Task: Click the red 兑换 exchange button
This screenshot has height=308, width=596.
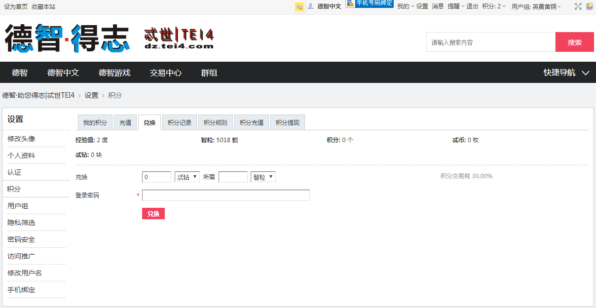Action: tap(153, 213)
